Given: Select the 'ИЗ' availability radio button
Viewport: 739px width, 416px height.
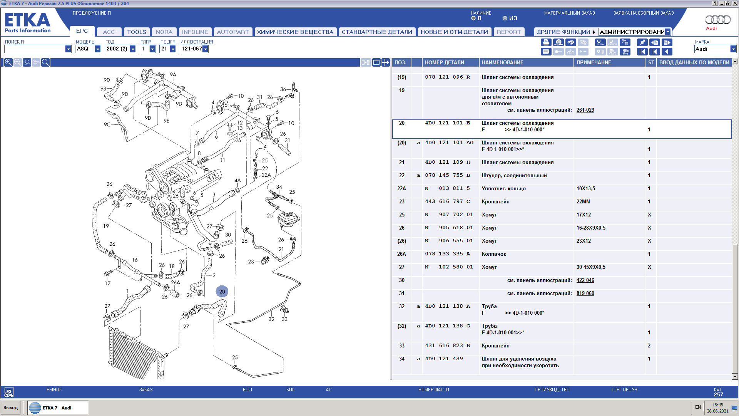Looking at the screenshot, I should click(x=505, y=18).
